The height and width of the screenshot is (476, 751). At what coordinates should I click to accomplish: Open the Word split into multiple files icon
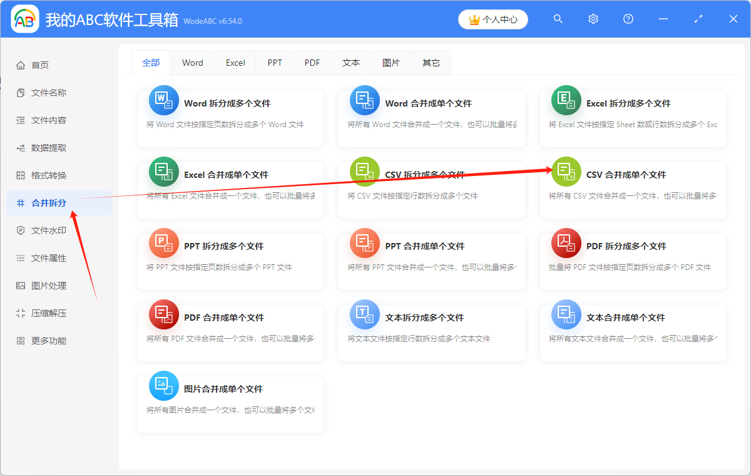pos(164,101)
